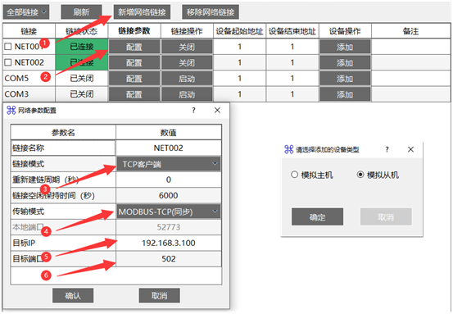
Task: Close the 网络参数配置 dialog
Action: pyautogui.click(x=217, y=110)
